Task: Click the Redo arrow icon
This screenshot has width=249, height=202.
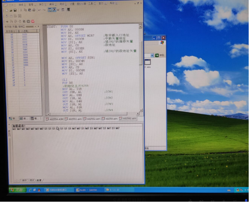Action: click(x=44, y=10)
